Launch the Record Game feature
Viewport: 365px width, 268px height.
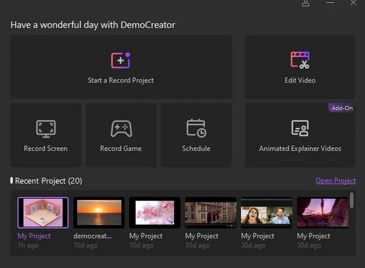tap(120, 135)
